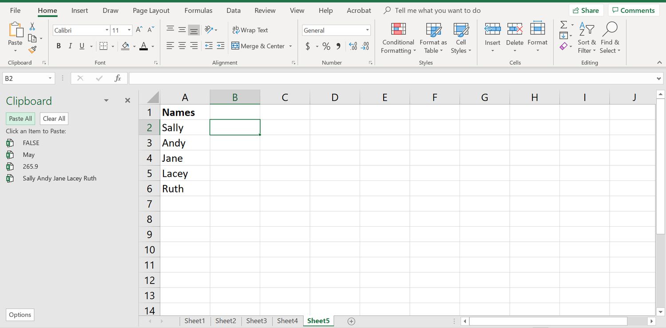This screenshot has width=666, height=328.
Task: Open the Formulas ribbon tab
Action: pos(198,10)
